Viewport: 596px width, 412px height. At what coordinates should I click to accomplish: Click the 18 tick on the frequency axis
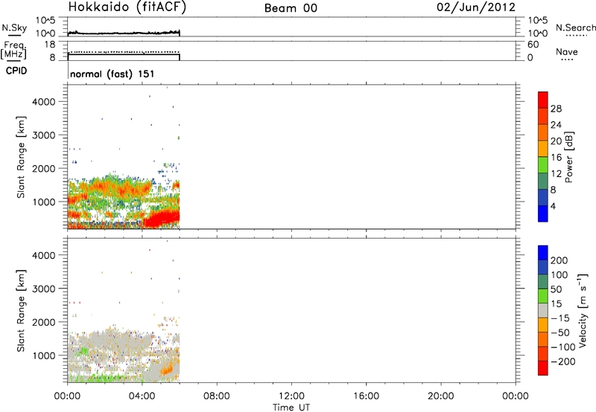point(49,45)
